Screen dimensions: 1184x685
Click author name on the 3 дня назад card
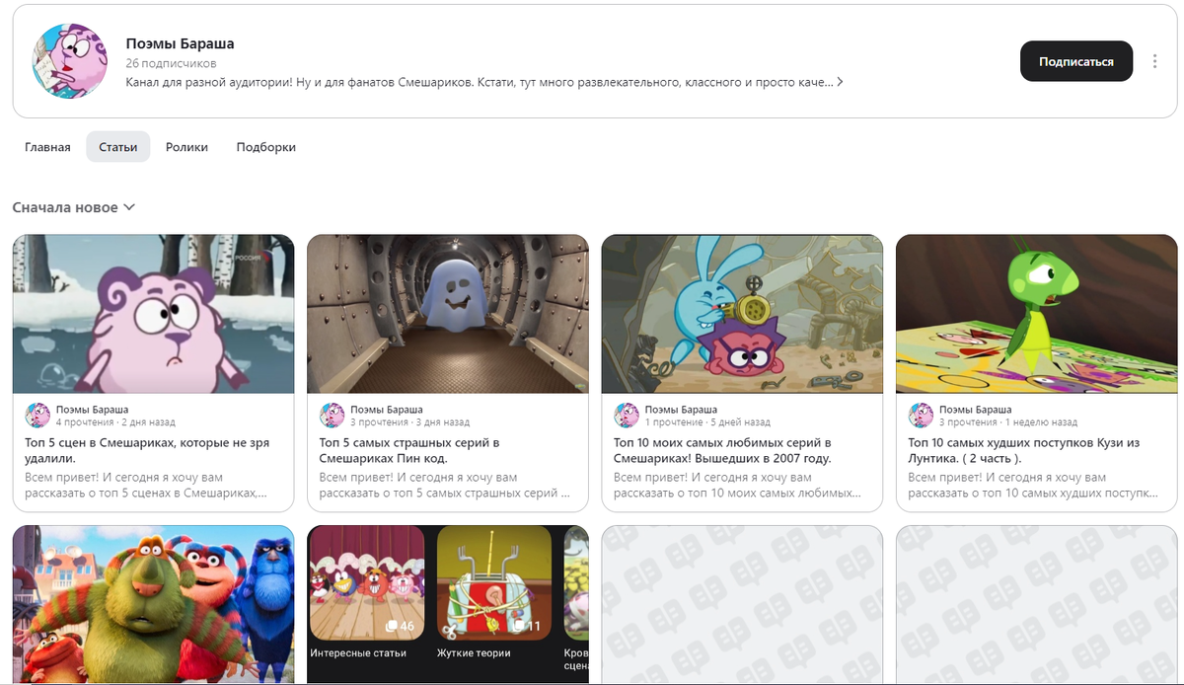tap(387, 410)
